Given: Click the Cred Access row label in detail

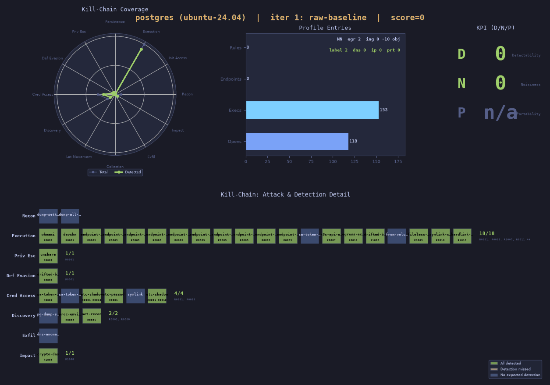Looking at the screenshot, I should coord(21,296).
